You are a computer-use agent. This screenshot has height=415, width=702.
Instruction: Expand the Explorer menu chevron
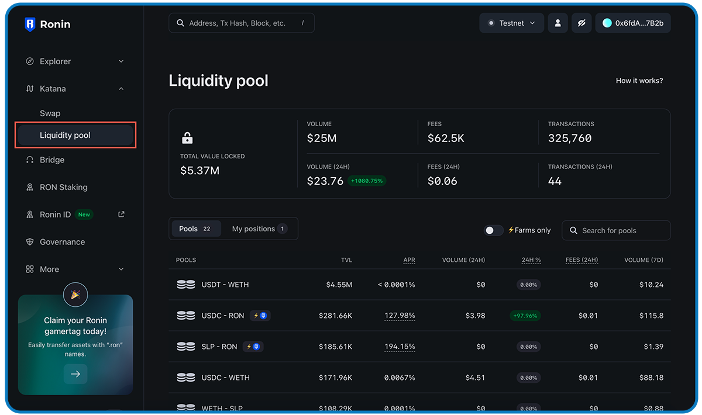click(x=121, y=61)
